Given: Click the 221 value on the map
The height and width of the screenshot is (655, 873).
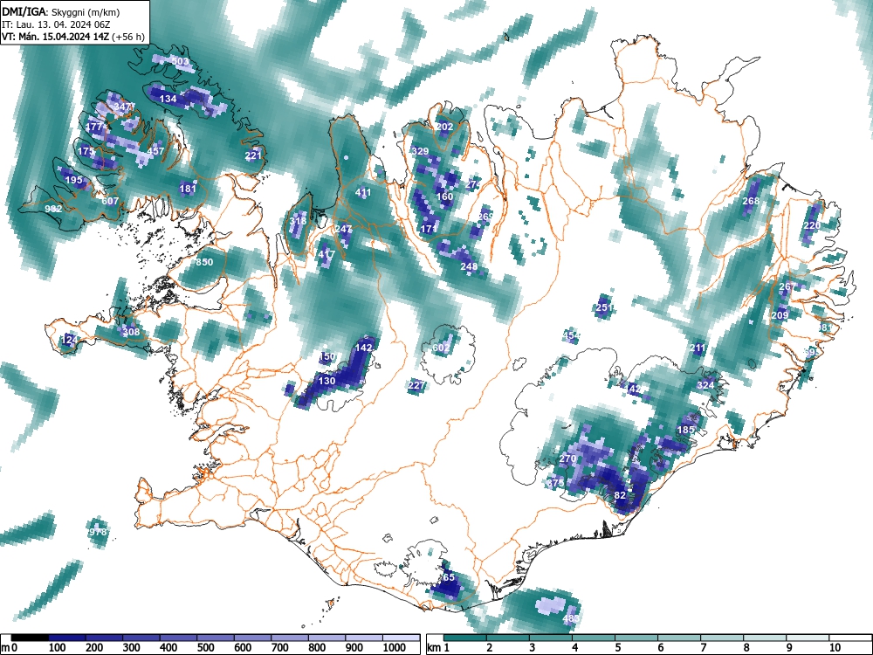Looking at the screenshot, I should tap(253, 155).
